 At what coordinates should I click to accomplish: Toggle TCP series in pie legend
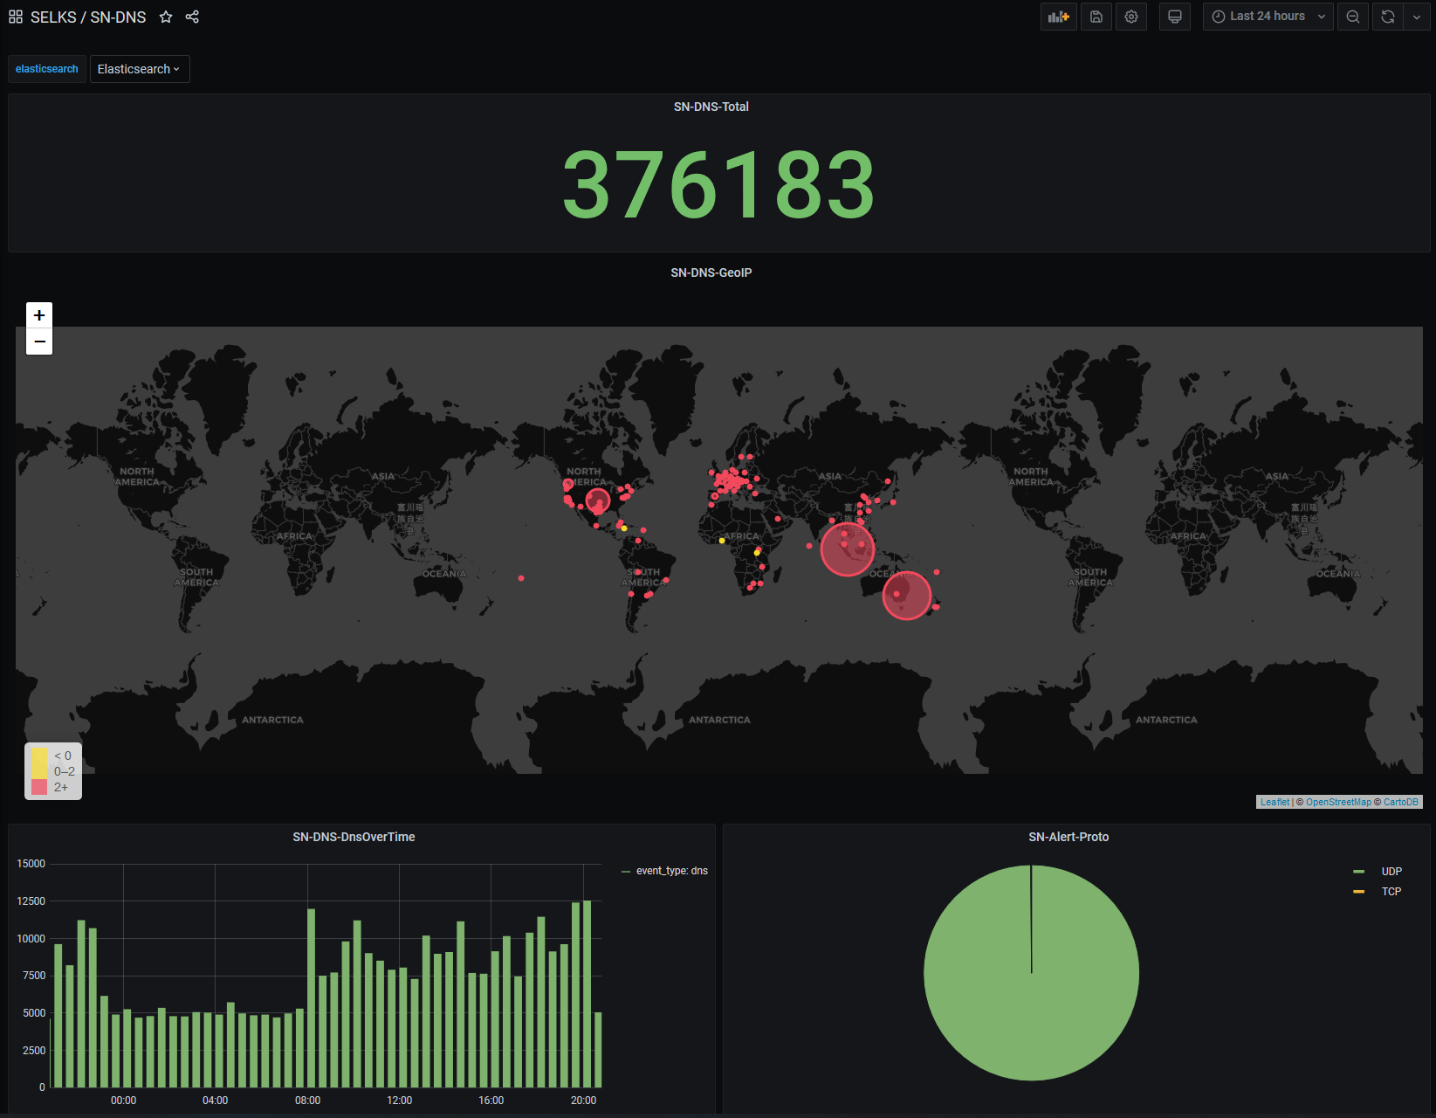[x=1391, y=892]
